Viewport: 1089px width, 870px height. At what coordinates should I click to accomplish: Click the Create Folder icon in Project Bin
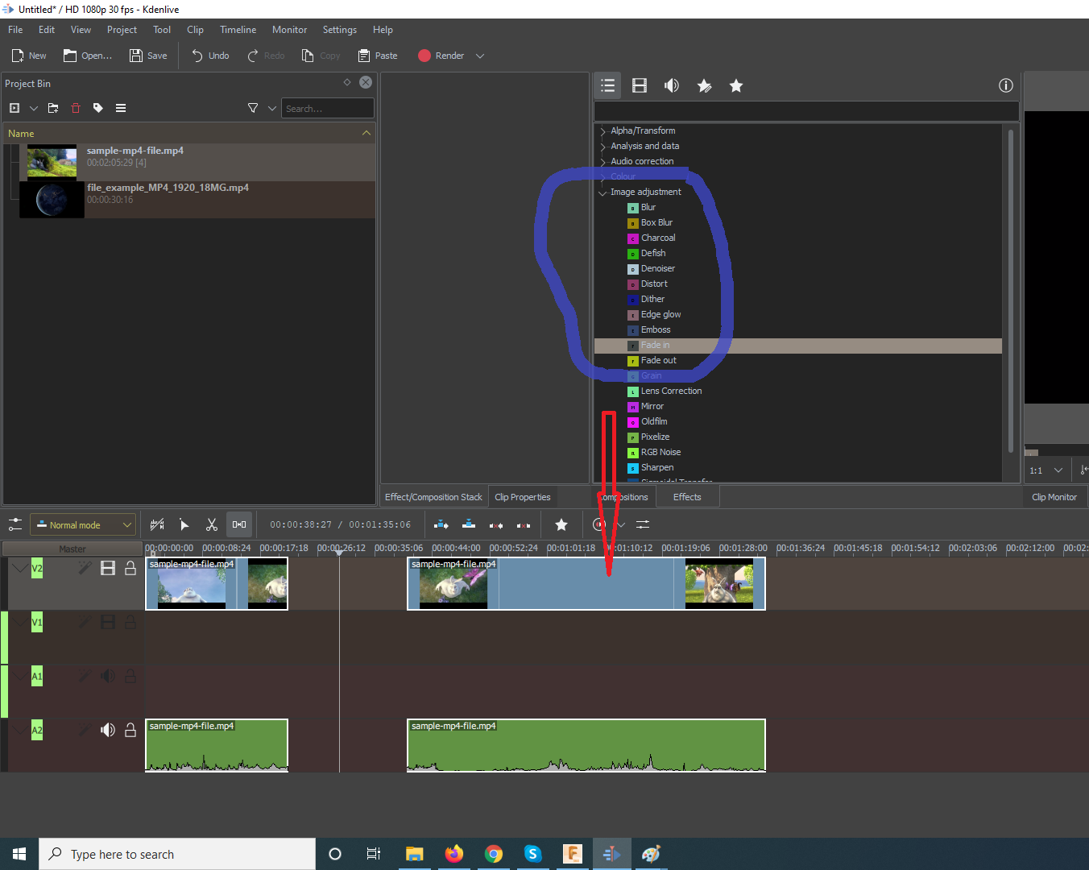53,108
